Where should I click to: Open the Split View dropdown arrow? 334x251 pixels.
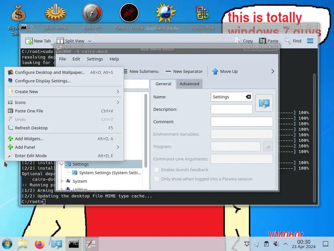[x=90, y=41]
